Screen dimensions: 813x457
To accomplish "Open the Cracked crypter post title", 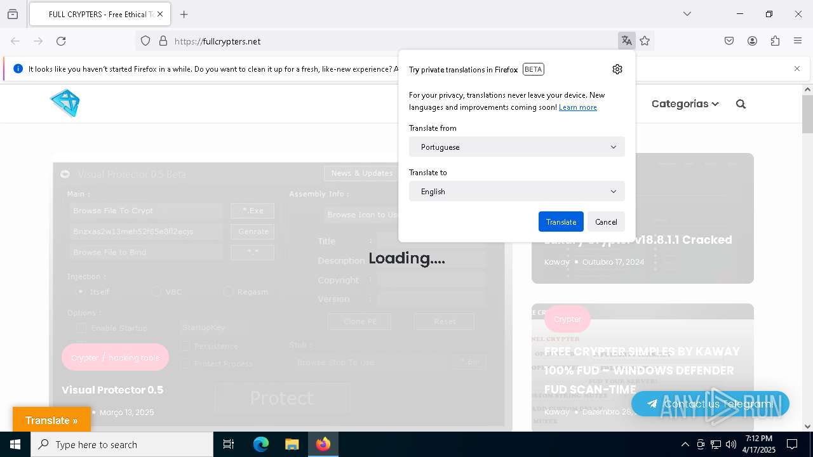I will click(x=638, y=240).
